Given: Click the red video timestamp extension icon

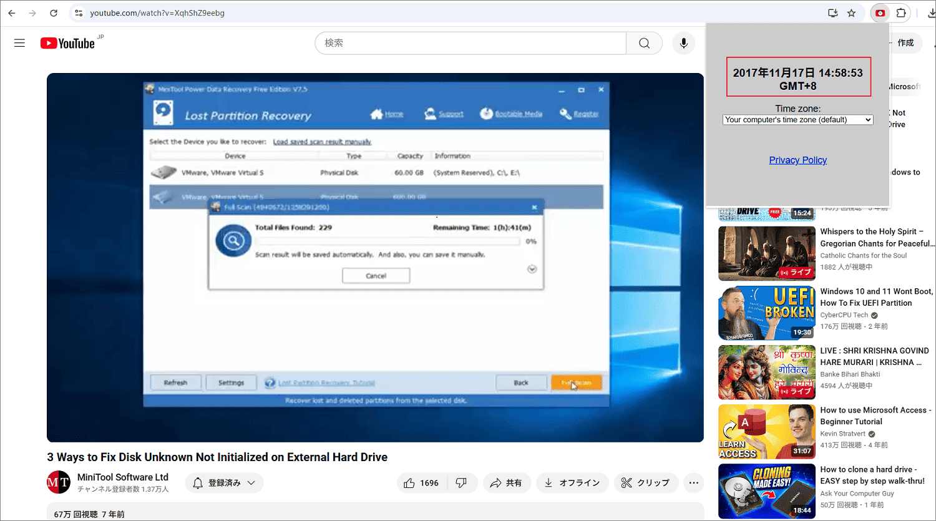Looking at the screenshot, I should tap(880, 13).
